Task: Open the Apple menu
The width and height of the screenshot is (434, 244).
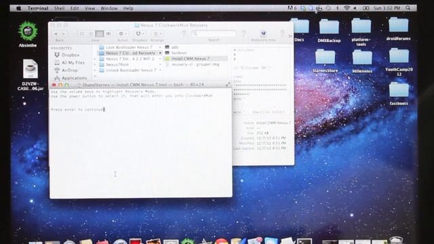Action: coord(18,8)
